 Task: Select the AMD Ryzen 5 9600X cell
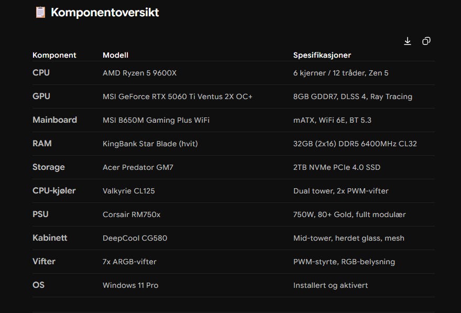140,73
